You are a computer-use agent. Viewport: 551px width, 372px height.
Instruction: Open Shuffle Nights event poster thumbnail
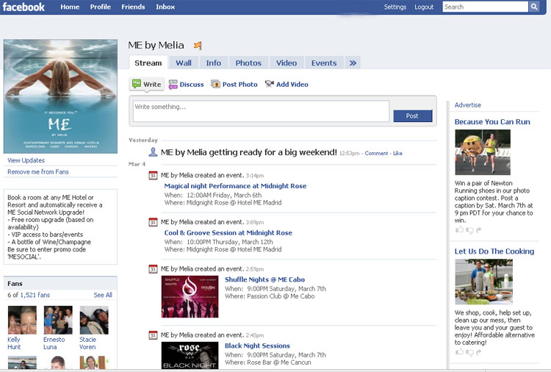(x=190, y=297)
